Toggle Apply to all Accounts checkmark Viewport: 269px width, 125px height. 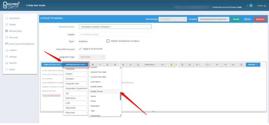(80, 49)
